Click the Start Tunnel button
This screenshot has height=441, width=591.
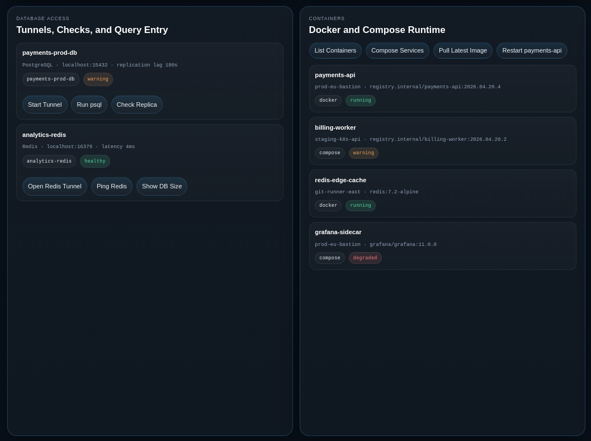(x=45, y=105)
